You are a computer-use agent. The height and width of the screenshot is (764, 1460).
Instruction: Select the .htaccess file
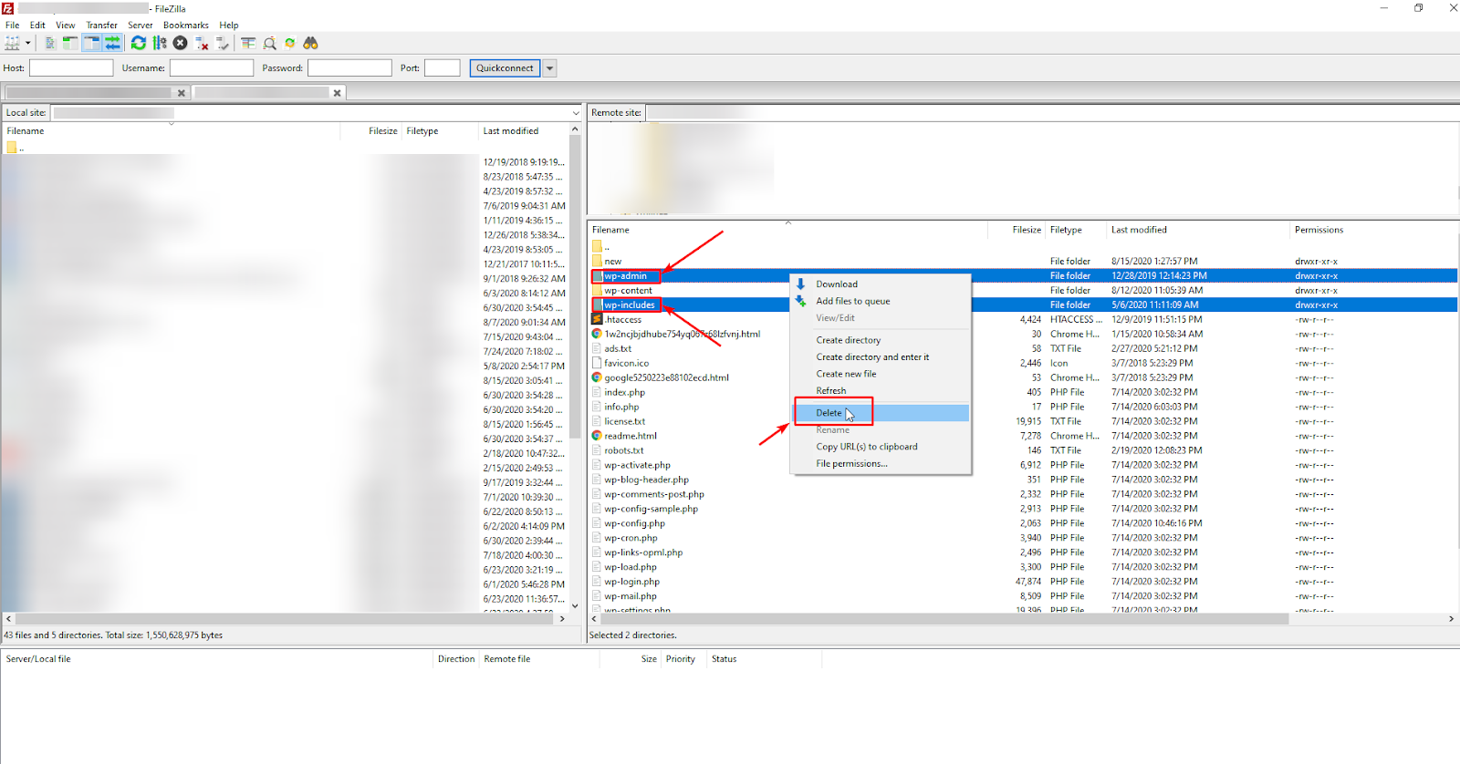(622, 319)
